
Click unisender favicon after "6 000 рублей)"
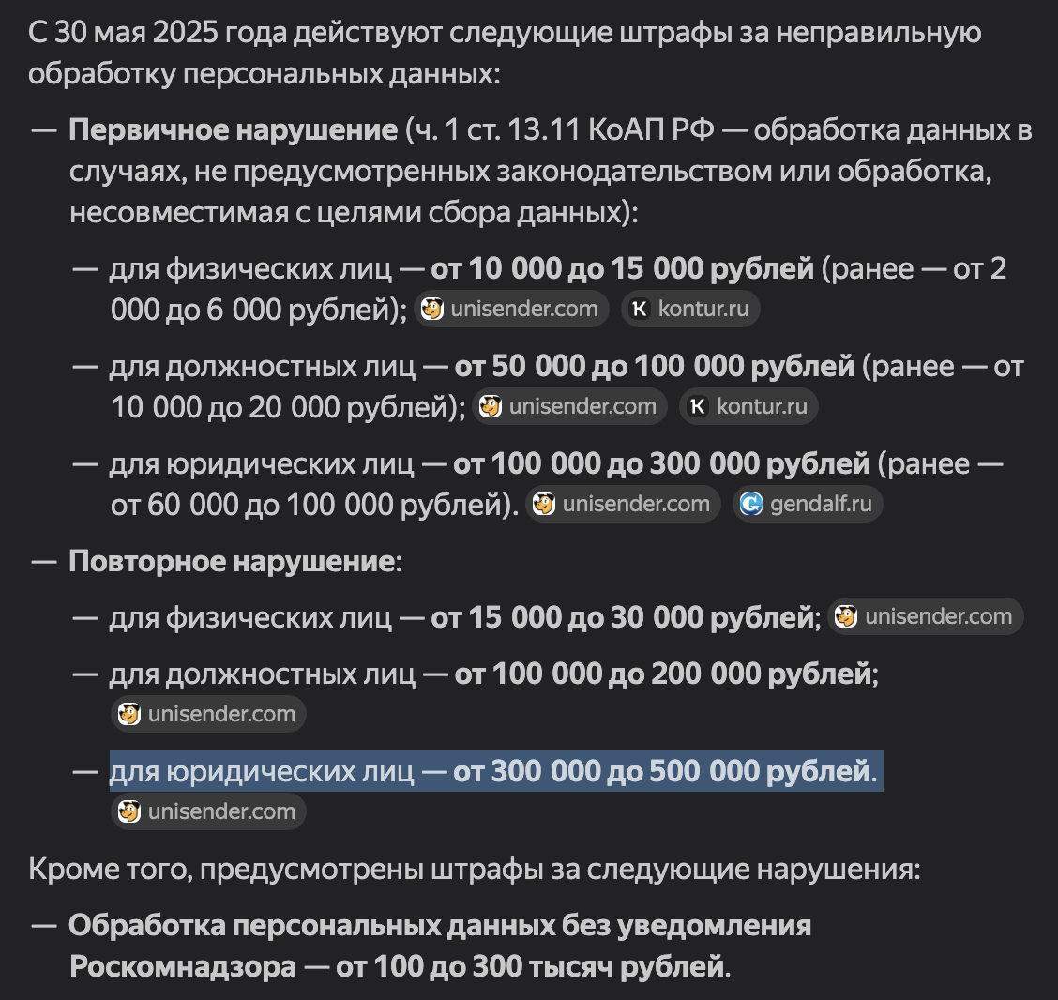[x=432, y=309]
